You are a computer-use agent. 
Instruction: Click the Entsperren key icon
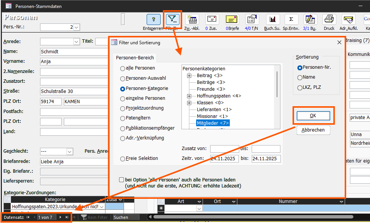(x=153, y=20)
